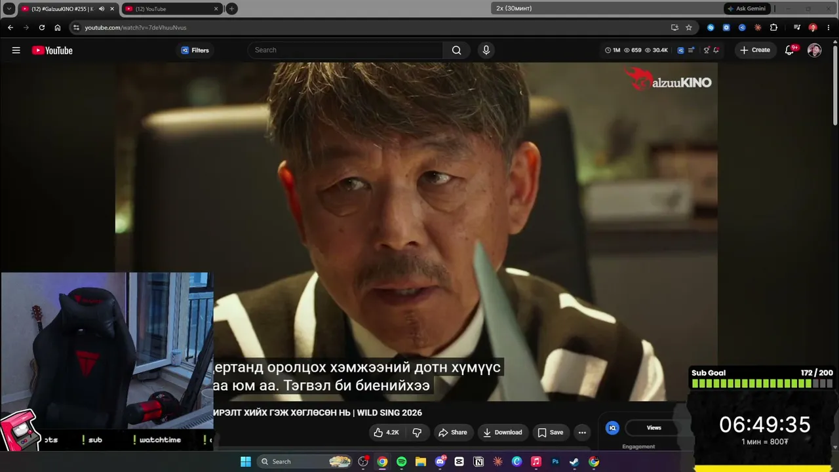Open more actions three-dot menu
Image resolution: width=839 pixels, height=472 pixels.
[x=582, y=433]
